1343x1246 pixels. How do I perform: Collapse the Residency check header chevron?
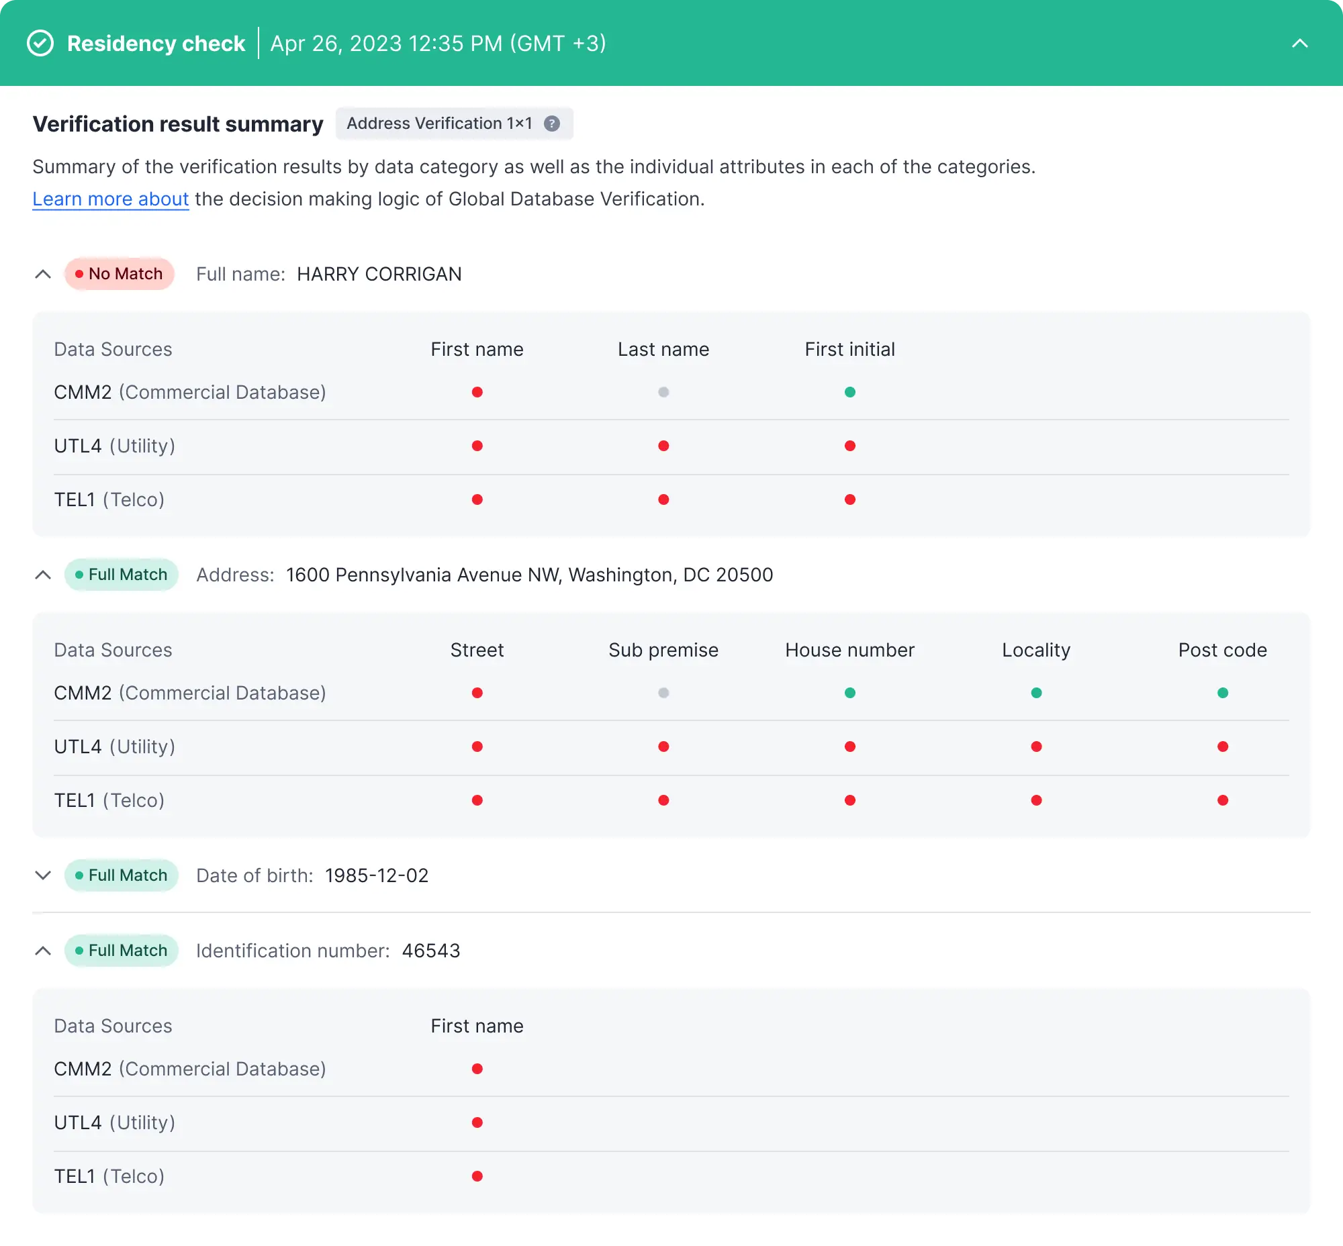1299,43
